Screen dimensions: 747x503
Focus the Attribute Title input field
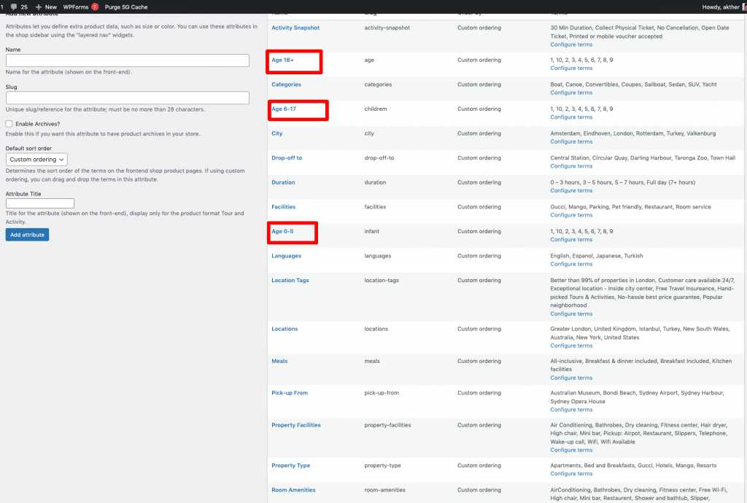click(x=40, y=203)
